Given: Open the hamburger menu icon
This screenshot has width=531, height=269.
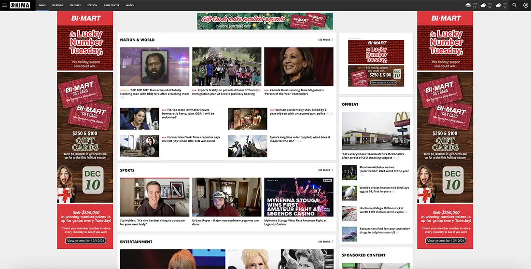Looking at the screenshot, I should point(4,5).
